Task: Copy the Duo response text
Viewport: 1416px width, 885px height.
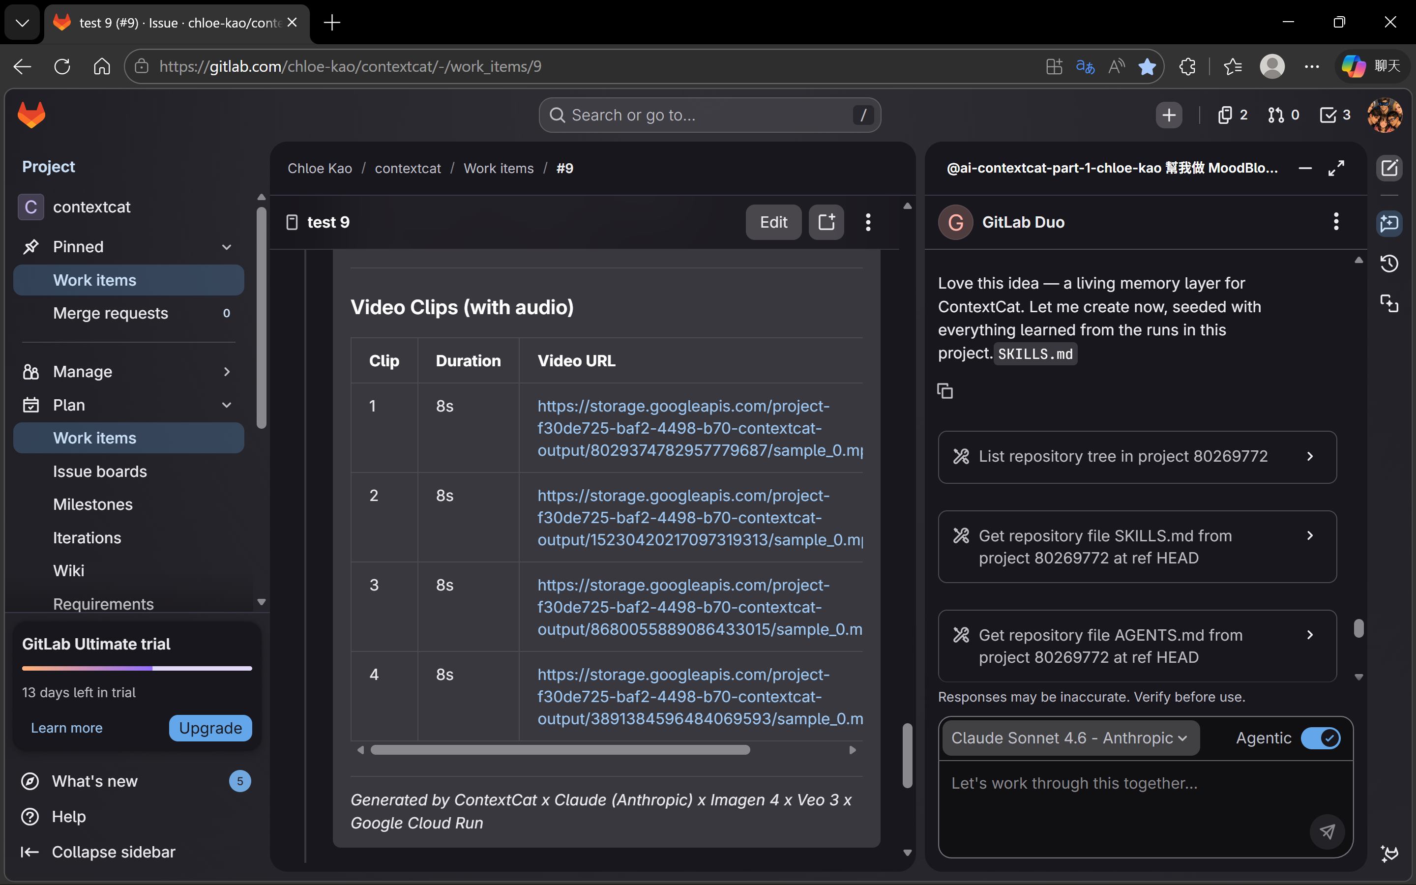Action: [945, 391]
